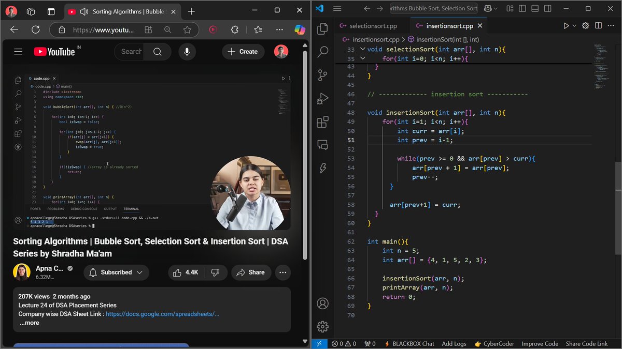Open editor More Actions ellipsis
This screenshot has width=622, height=349.
coord(612,25)
